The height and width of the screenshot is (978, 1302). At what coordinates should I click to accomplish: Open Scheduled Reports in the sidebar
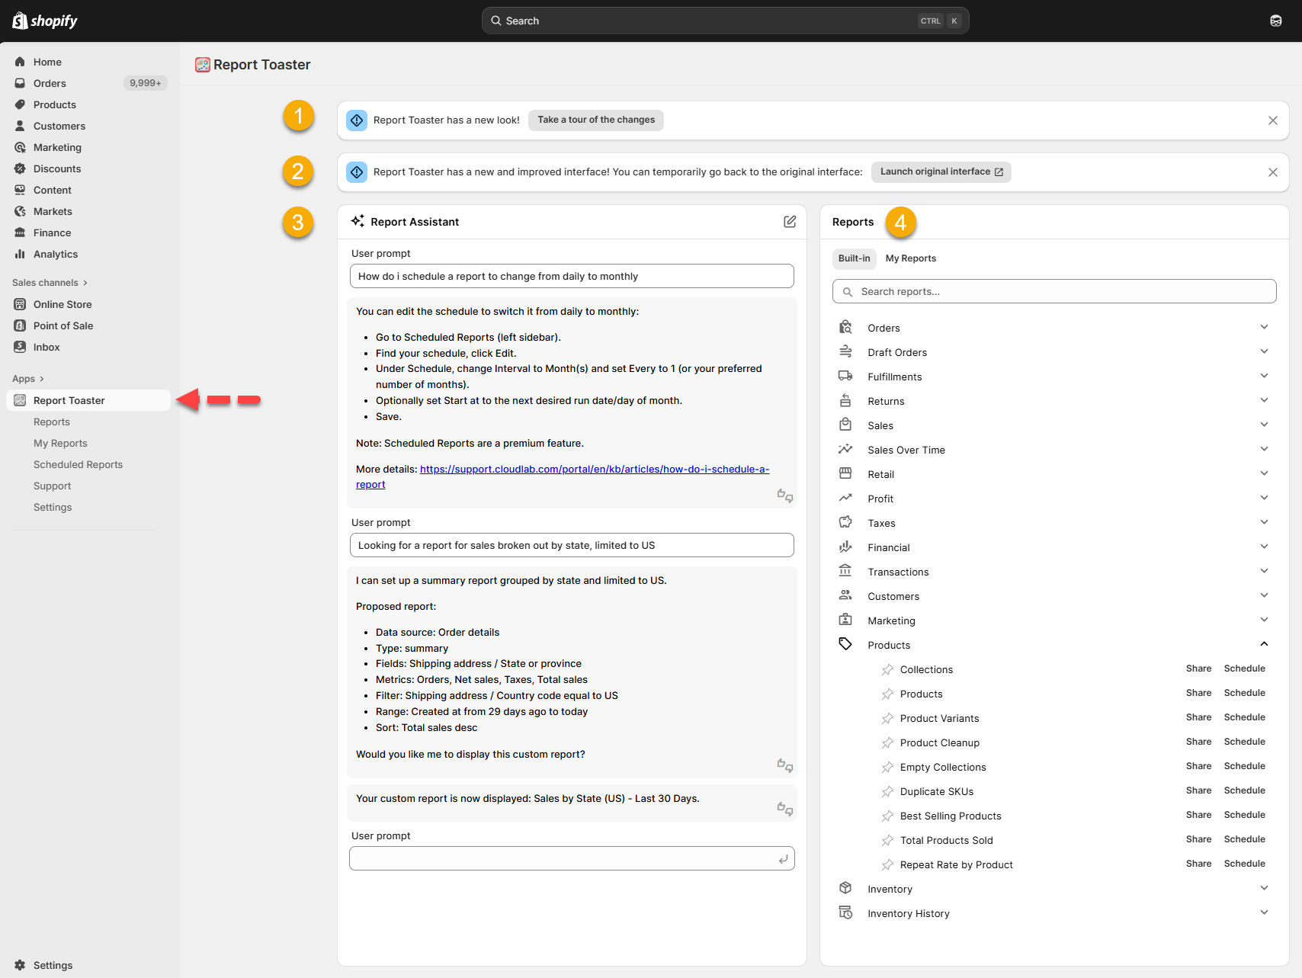pos(78,464)
